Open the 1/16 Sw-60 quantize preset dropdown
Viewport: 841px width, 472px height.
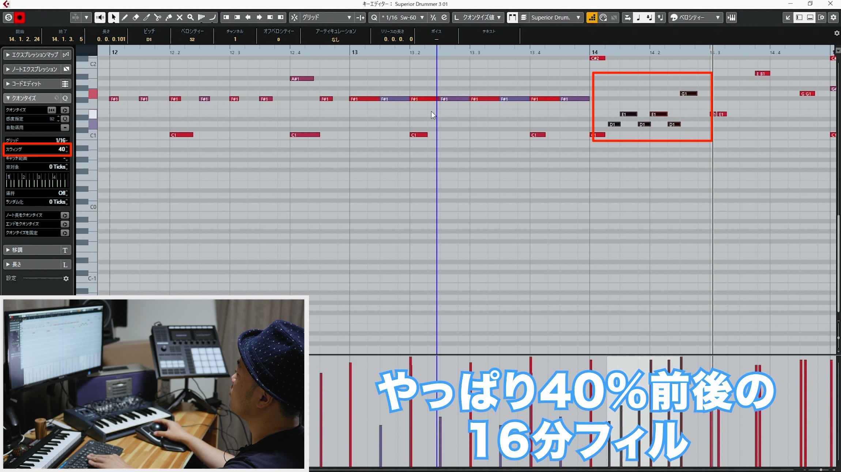click(x=403, y=17)
